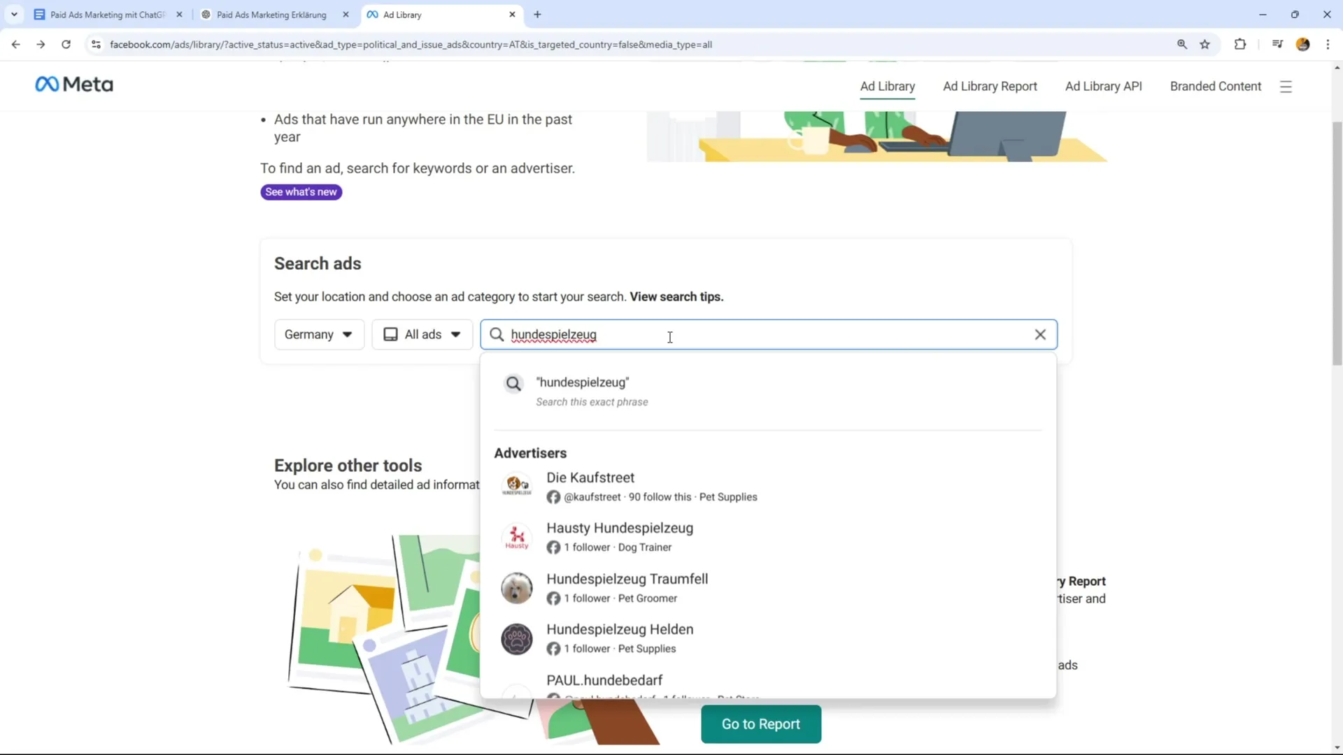Click the See what's new badge
This screenshot has height=755, width=1343.
[x=301, y=192]
